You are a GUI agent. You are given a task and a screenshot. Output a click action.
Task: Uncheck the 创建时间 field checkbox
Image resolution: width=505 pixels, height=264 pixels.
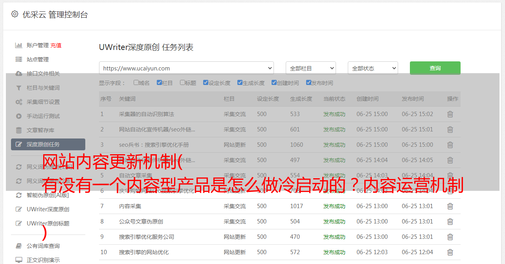tap(274, 83)
